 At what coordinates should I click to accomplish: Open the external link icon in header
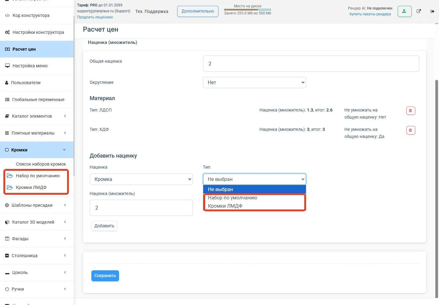419,11
